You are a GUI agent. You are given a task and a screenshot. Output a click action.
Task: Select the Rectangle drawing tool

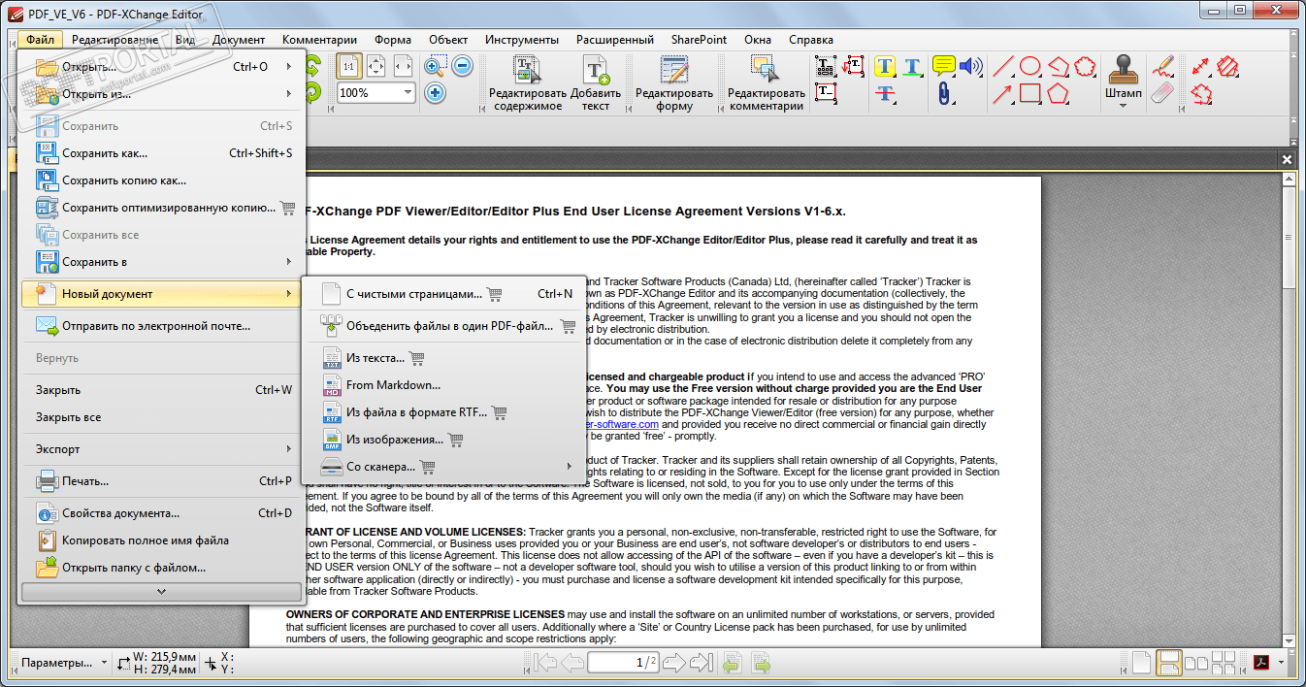click(x=1030, y=93)
